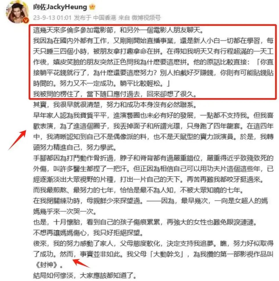Click the line 而我最煎熬、最努力的七年

(138, 190)
